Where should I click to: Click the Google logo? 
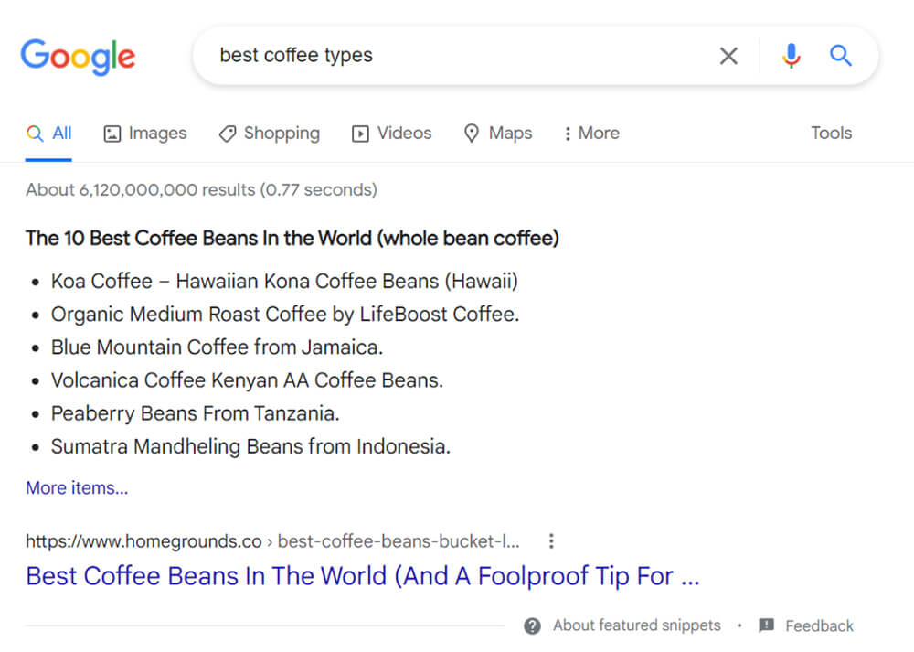(x=78, y=57)
